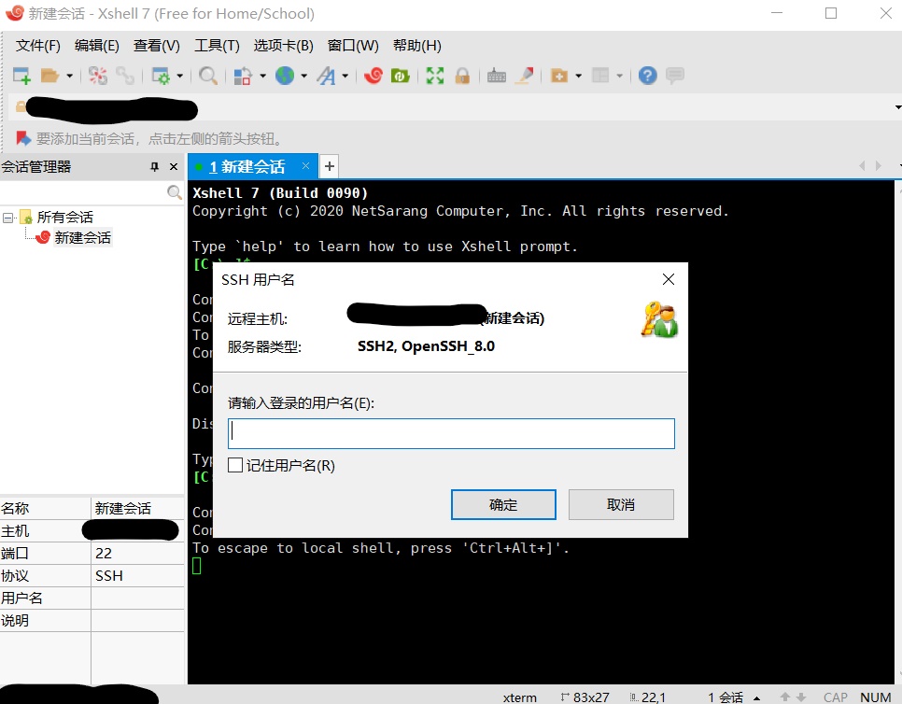Open the dropdown next to New folder icon
The width and height of the screenshot is (902, 704).
[x=578, y=76]
